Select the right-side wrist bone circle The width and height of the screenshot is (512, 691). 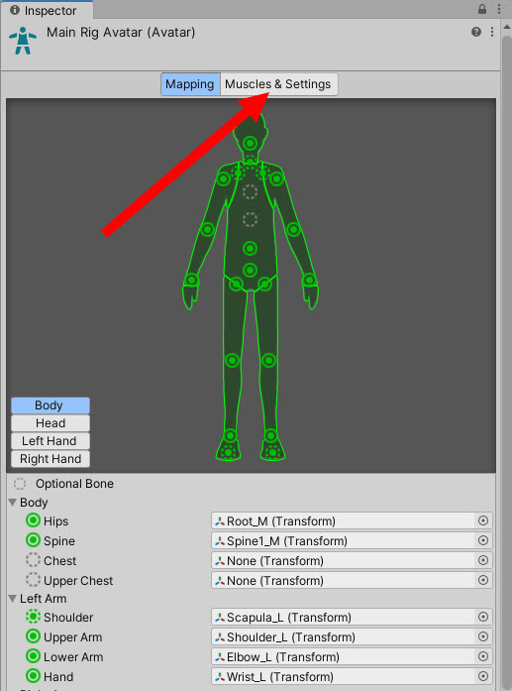coord(309,280)
